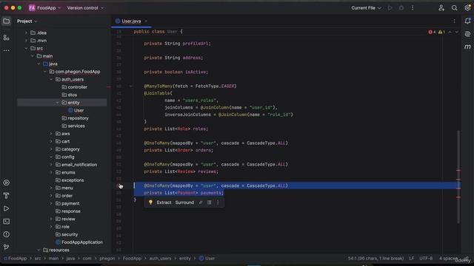Viewport: 474px width, 266px height.
Task: Debug the current file
Action: click(401, 8)
